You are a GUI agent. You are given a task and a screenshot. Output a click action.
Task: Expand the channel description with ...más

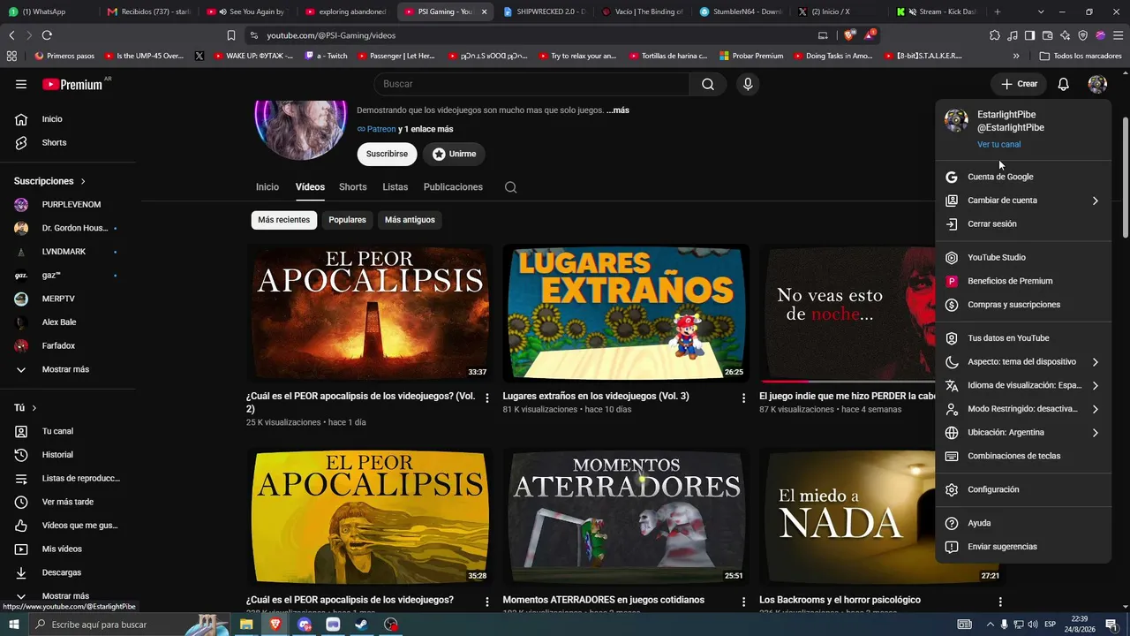618,110
